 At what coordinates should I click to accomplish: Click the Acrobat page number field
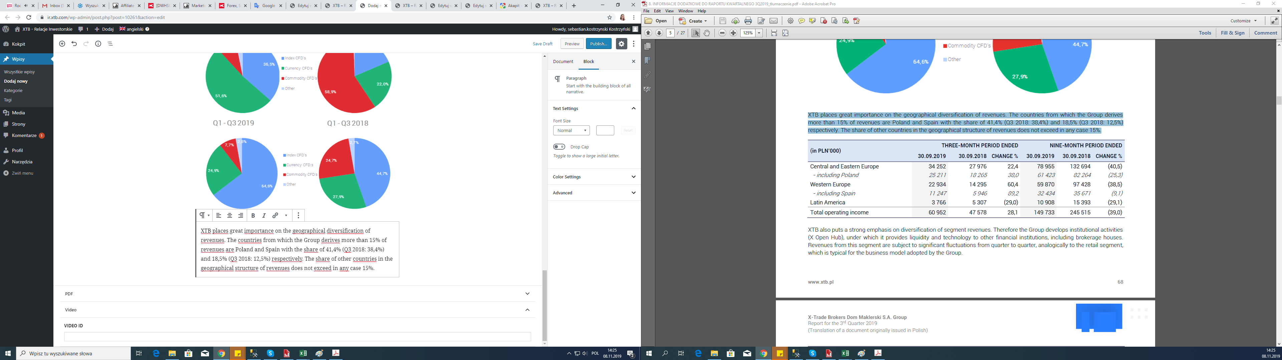point(670,33)
